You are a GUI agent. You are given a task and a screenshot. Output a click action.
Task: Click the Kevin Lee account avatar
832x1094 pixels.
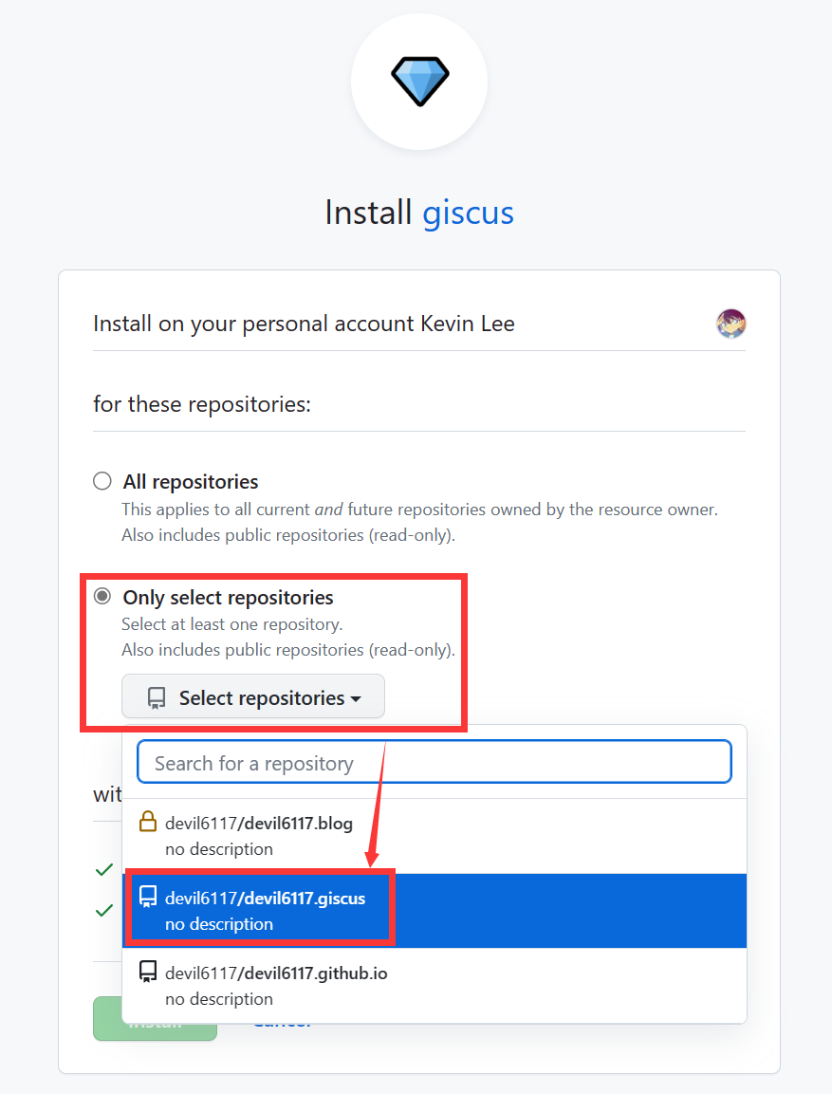[x=730, y=324]
